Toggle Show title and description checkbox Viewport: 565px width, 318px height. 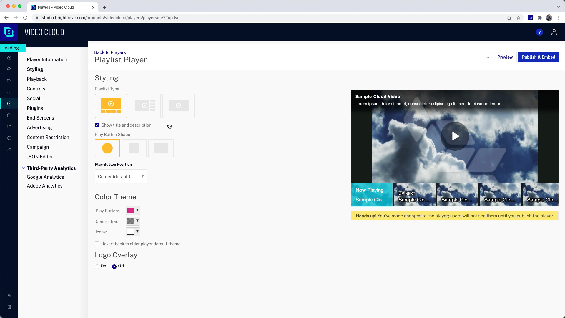click(97, 125)
